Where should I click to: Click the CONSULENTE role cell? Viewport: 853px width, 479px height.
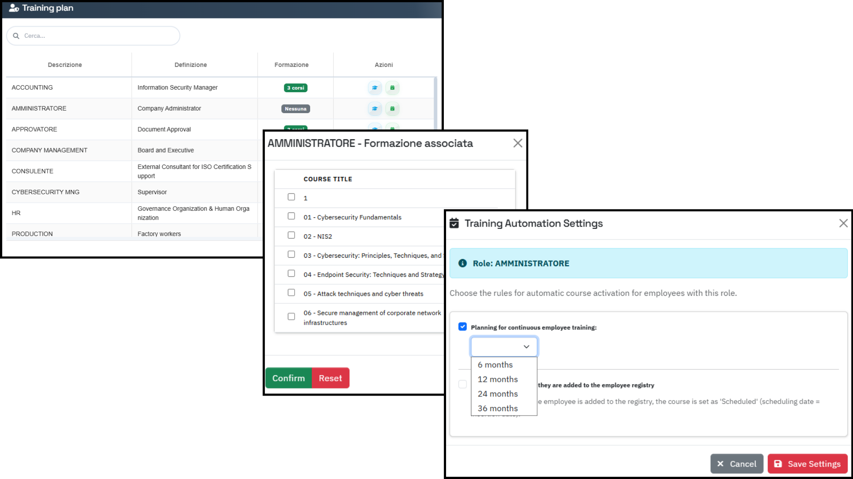69,171
